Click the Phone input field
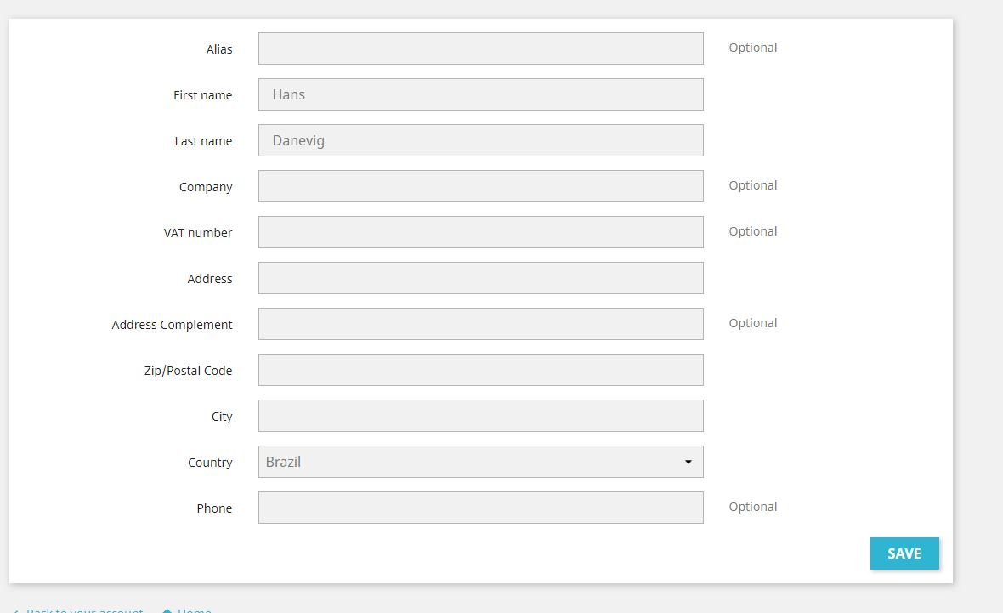1003x613 pixels. tap(480, 508)
